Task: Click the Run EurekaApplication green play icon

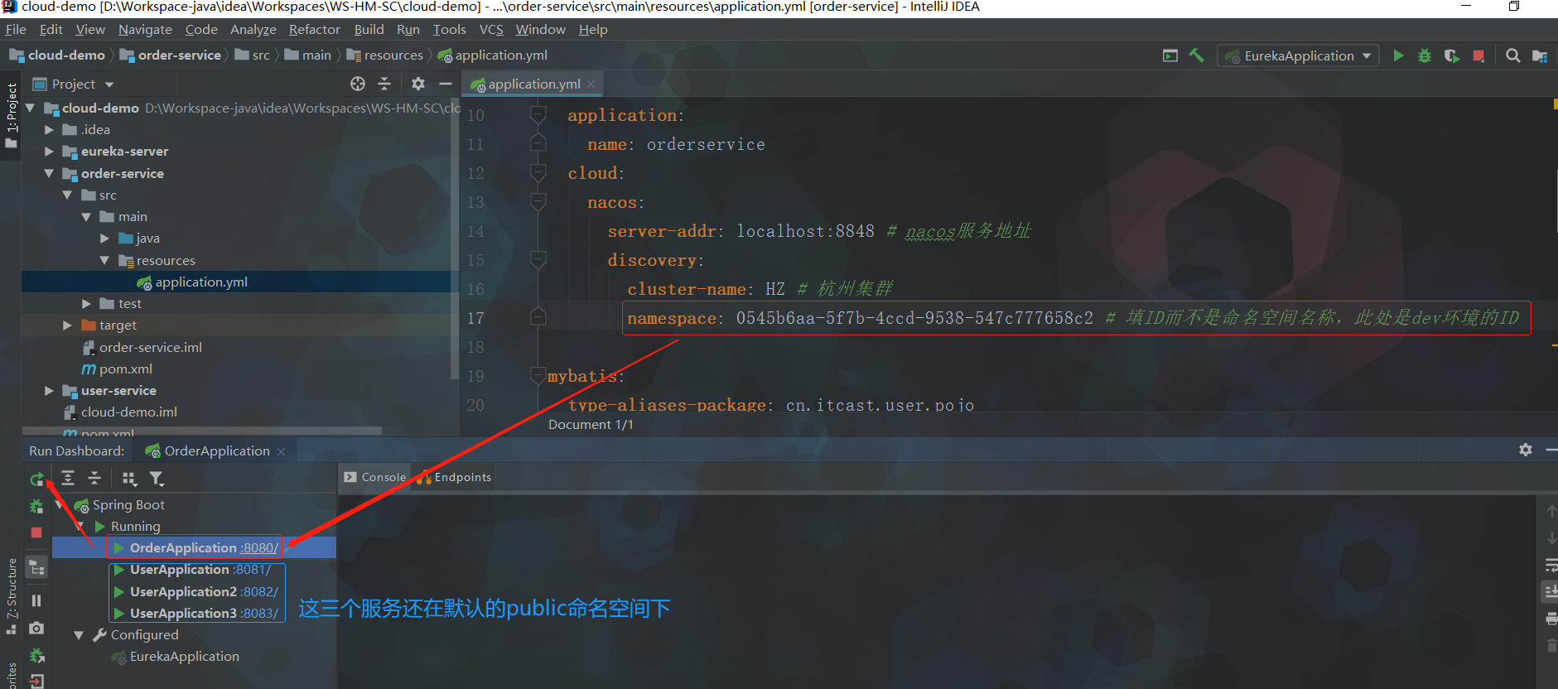Action: (1398, 55)
